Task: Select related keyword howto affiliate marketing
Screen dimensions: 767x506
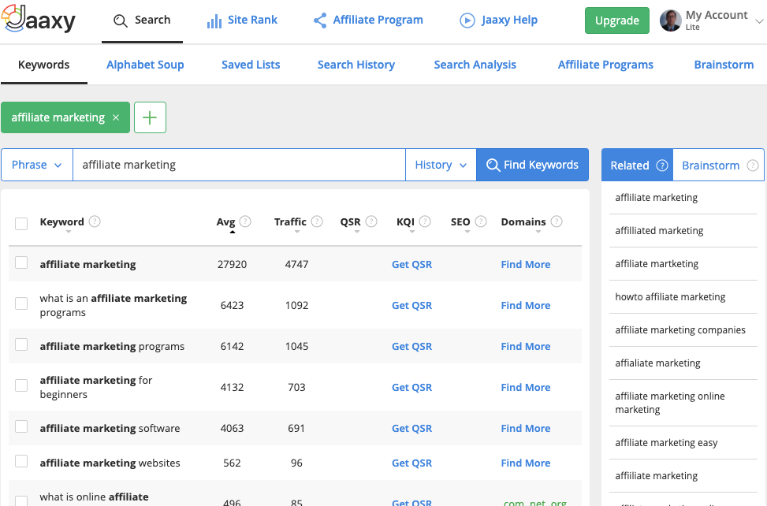Action: 670,297
